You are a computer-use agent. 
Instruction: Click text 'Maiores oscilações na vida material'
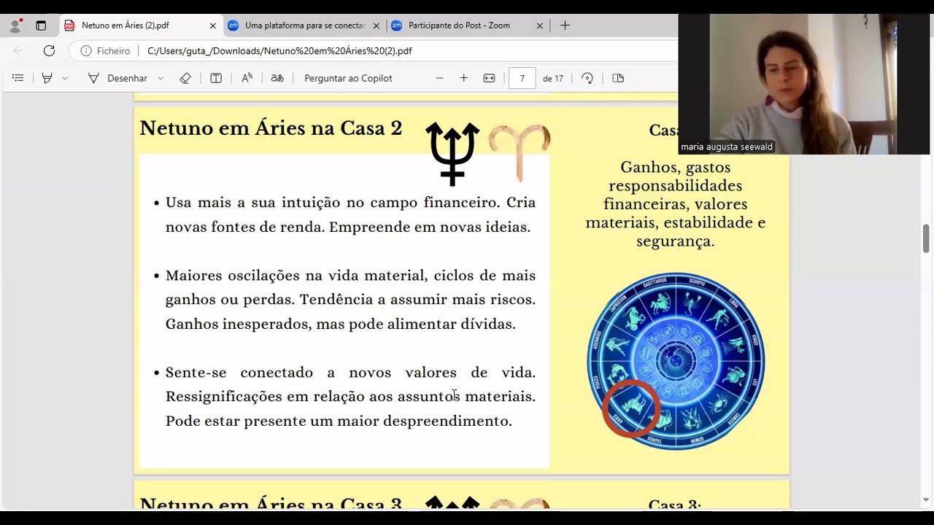pos(296,276)
